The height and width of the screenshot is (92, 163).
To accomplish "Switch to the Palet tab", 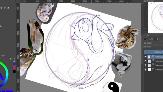I will [x=3, y=56].
